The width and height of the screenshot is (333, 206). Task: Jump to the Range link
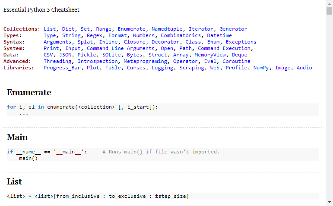(104, 29)
